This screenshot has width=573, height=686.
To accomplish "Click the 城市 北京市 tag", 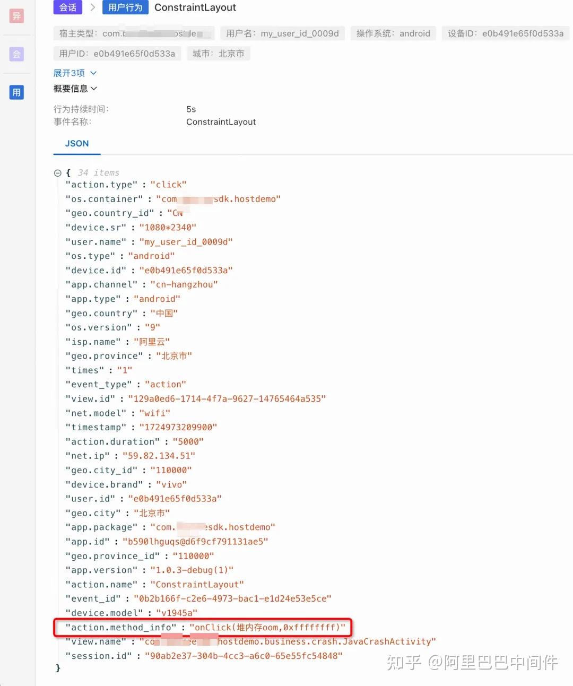I will pyautogui.click(x=218, y=54).
